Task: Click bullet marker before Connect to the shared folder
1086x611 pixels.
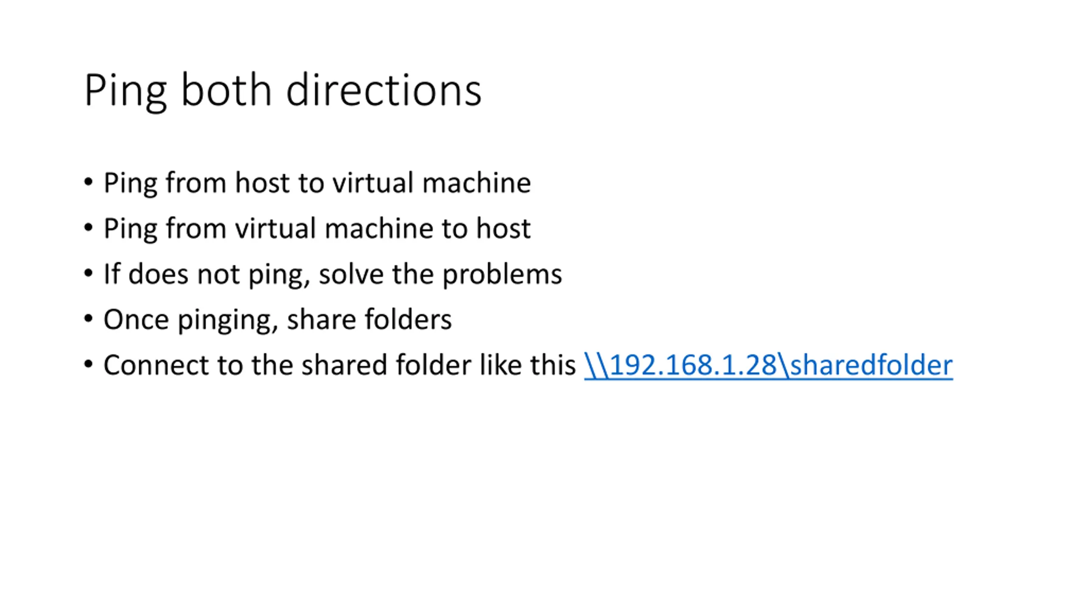Action: point(88,364)
